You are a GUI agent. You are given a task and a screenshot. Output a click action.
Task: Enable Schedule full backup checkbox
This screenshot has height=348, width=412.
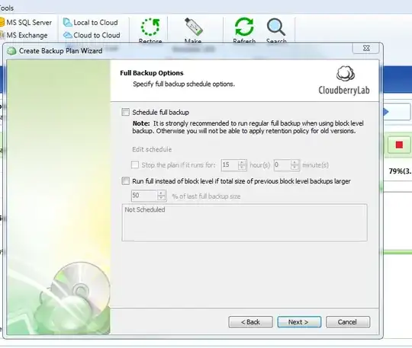(x=126, y=112)
